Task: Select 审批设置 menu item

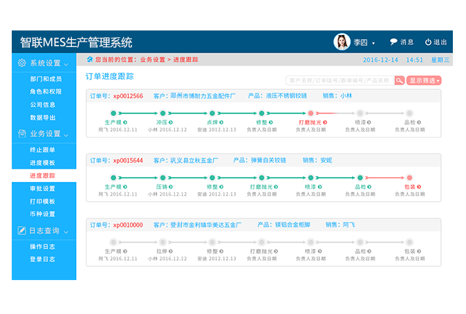Action: pos(43,188)
